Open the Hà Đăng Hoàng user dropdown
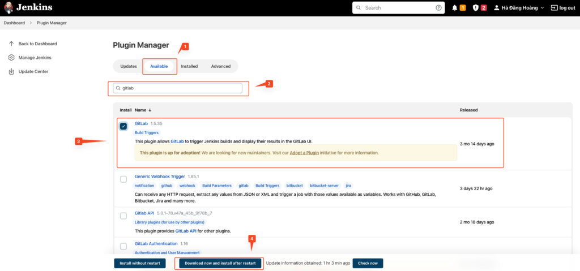This screenshot has width=580, height=271. tap(519, 8)
